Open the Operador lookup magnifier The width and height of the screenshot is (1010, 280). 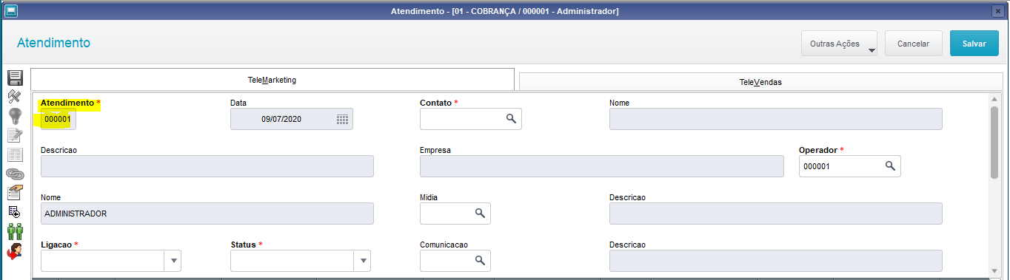[890, 166]
